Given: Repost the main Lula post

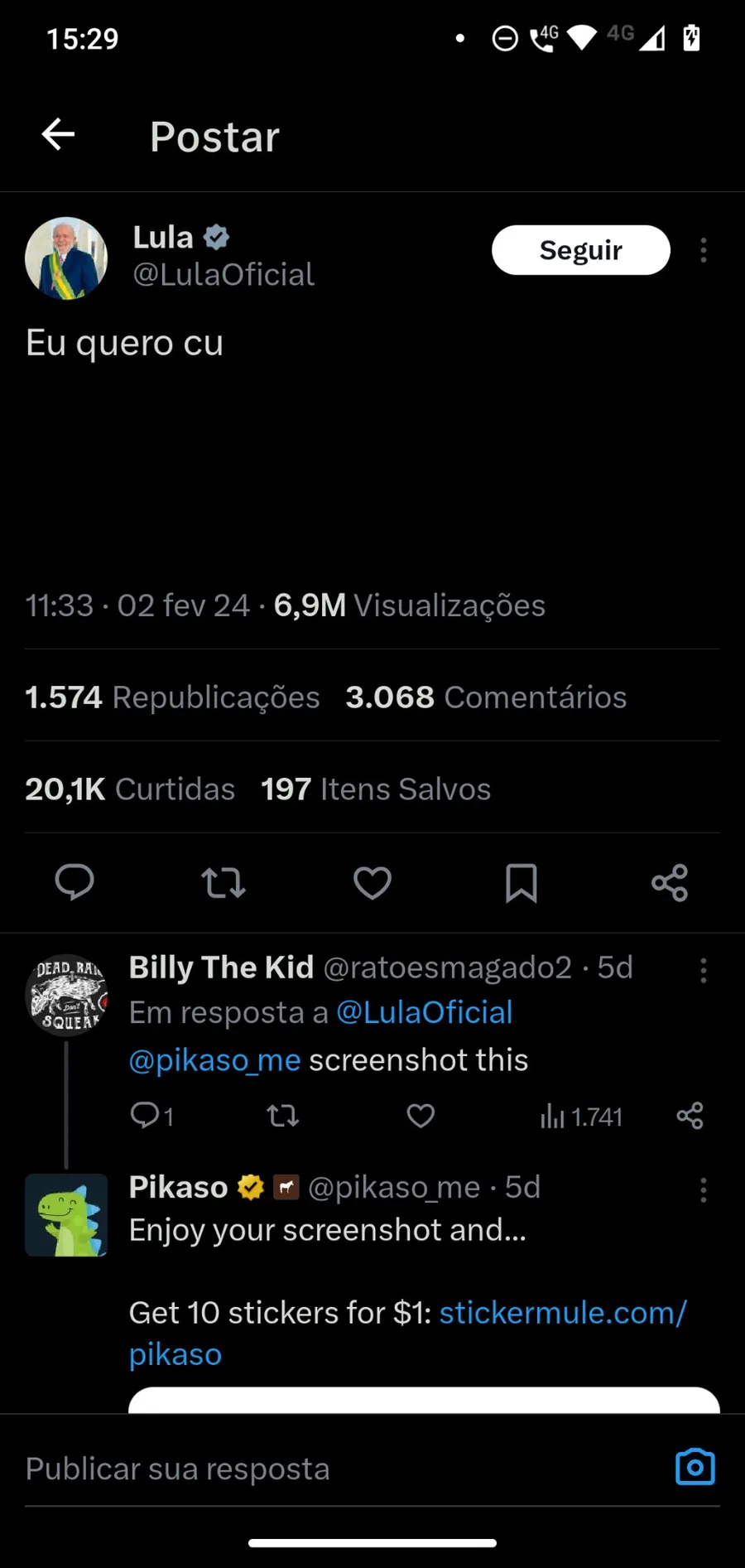Looking at the screenshot, I should 223,882.
